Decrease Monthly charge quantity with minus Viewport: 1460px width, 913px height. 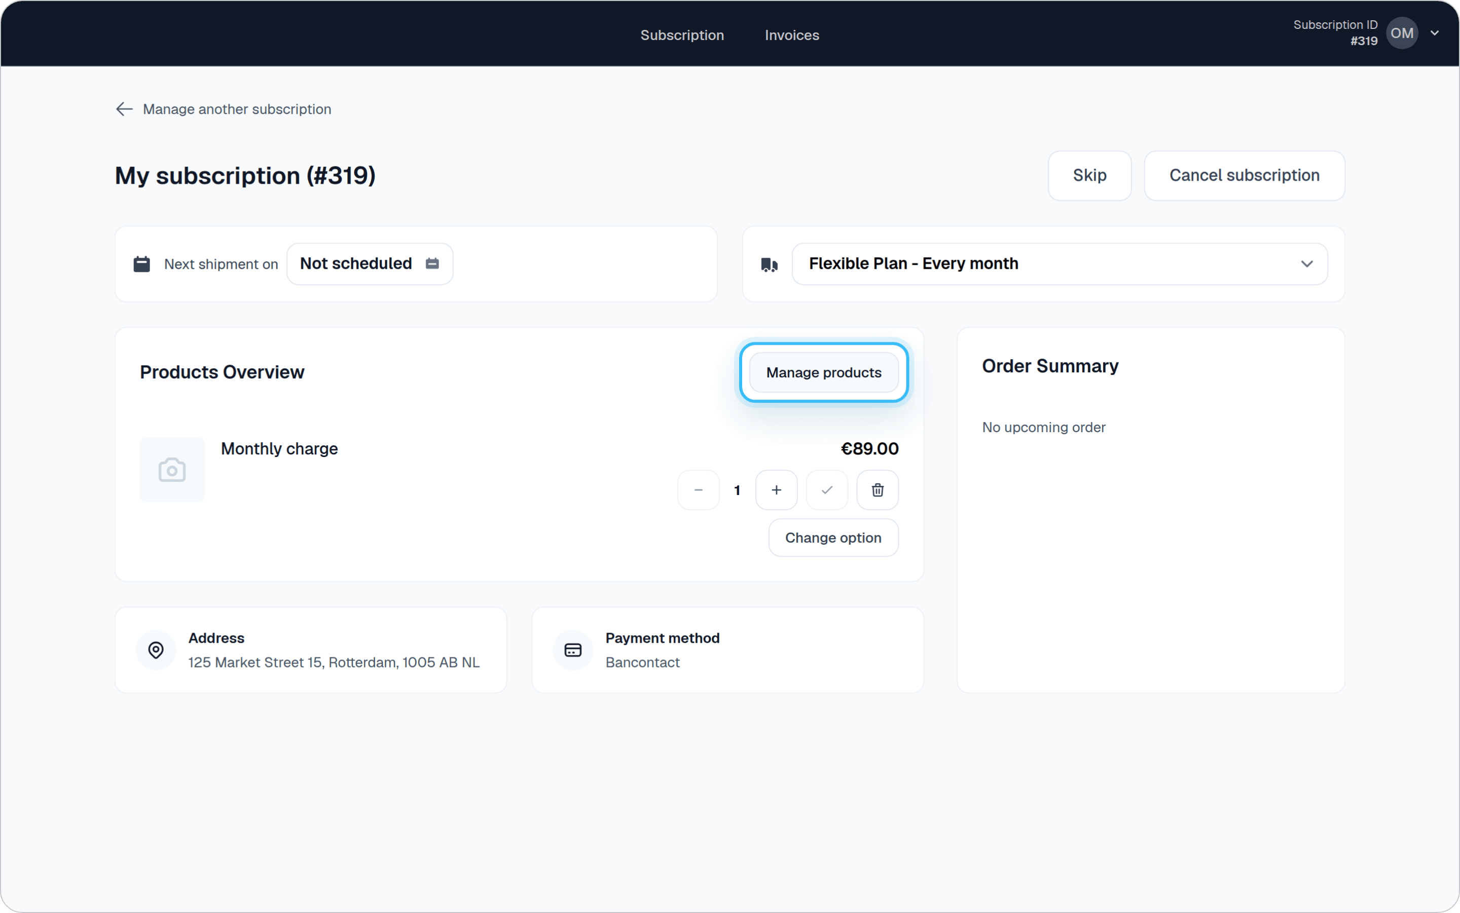(698, 489)
